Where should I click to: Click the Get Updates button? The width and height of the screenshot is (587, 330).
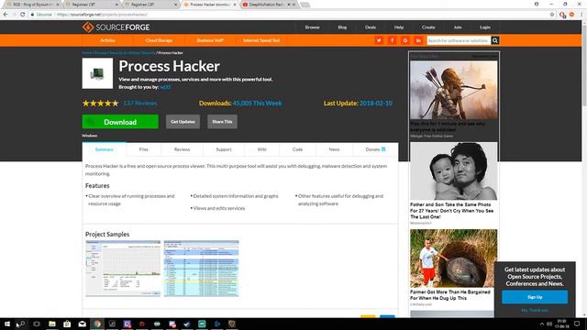coord(183,122)
